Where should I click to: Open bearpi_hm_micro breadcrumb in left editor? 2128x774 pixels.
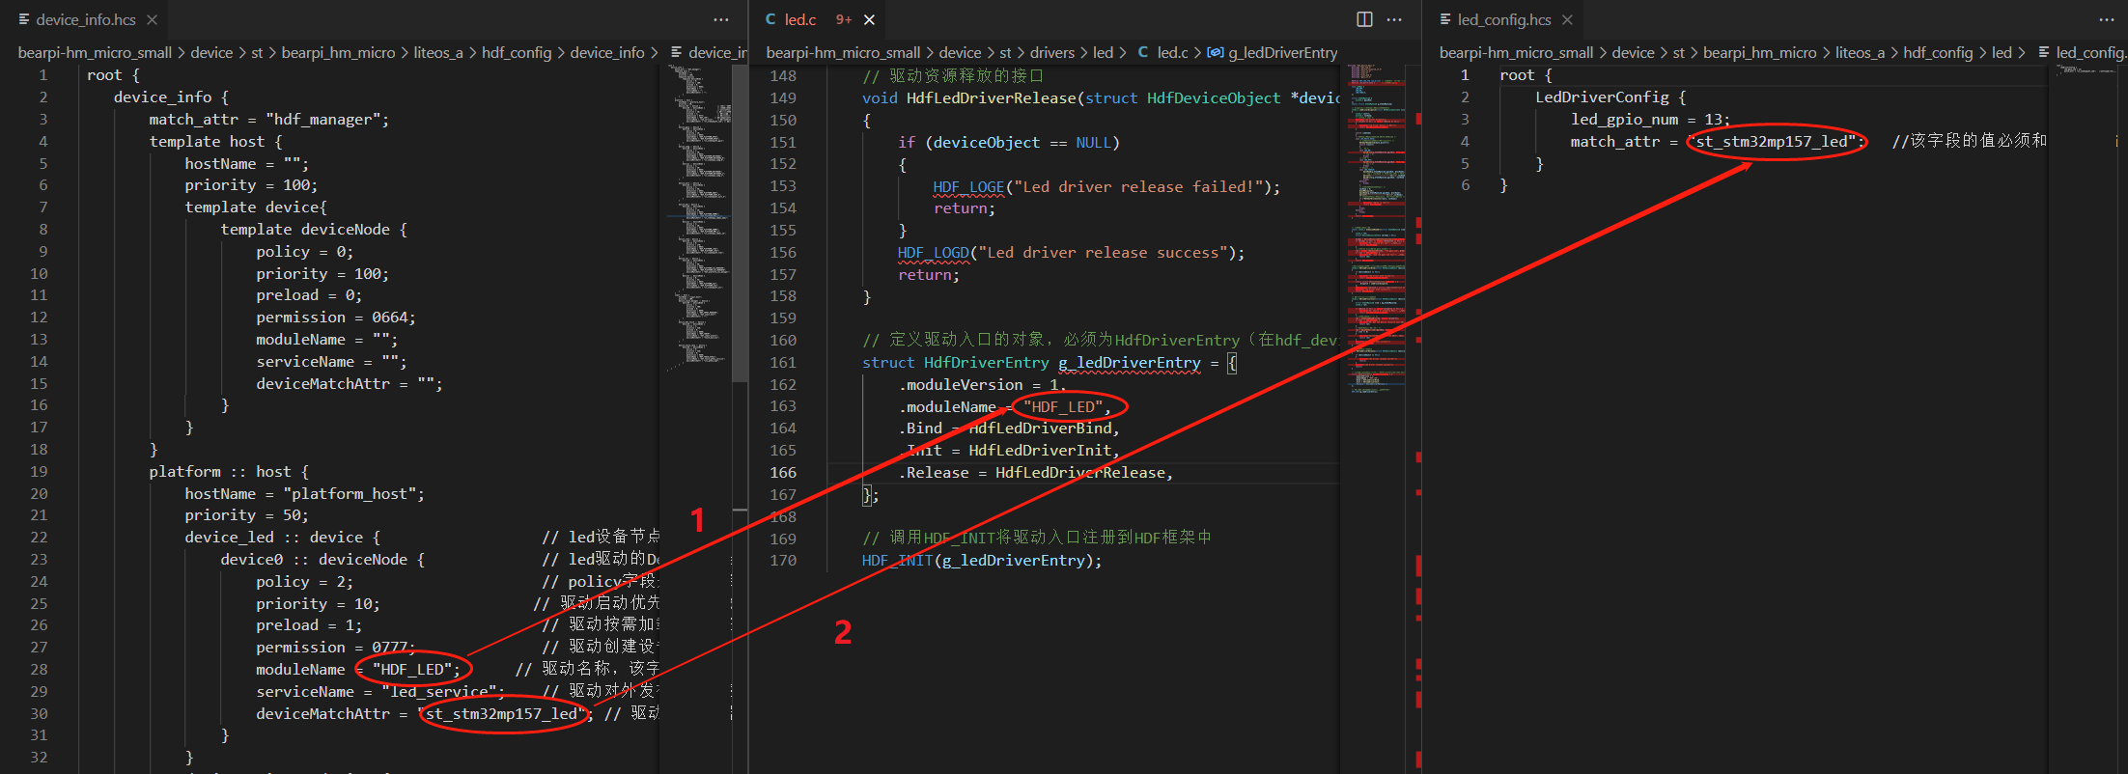[x=338, y=52]
